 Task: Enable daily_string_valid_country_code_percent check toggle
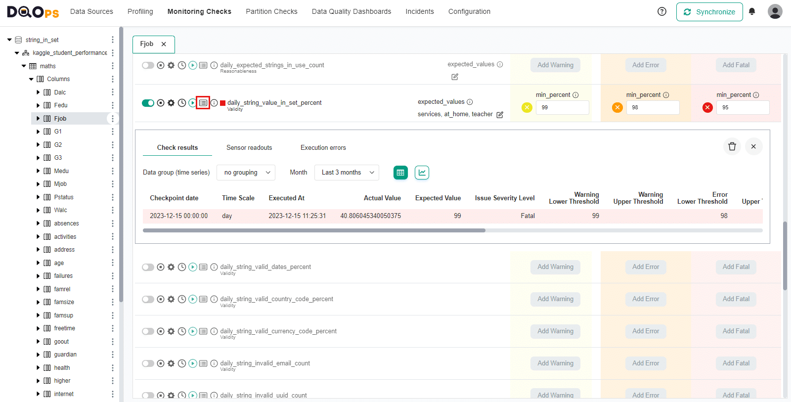tap(148, 299)
